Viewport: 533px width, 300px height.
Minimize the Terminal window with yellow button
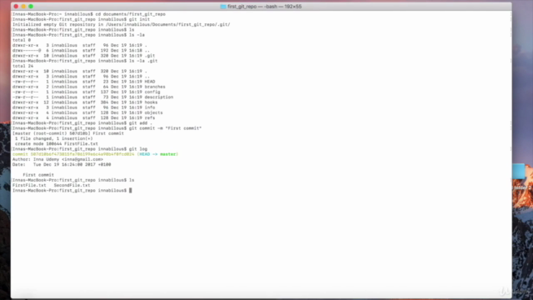point(23,7)
